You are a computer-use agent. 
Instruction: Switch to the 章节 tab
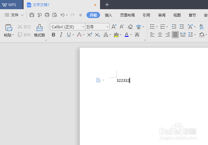(192, 15)
